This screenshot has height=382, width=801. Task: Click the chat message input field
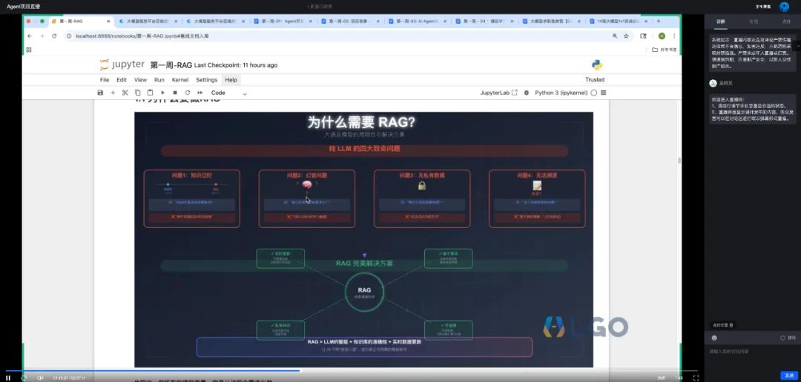pyautogui.click(x=753, y=357)
